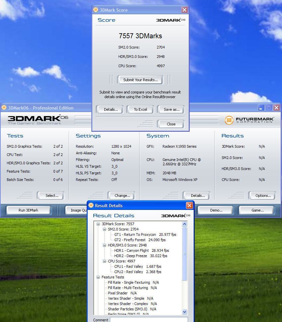Select Pixel Shader N/A row
The height and width of the screenshot is (322, 282).
click(122, 293)
